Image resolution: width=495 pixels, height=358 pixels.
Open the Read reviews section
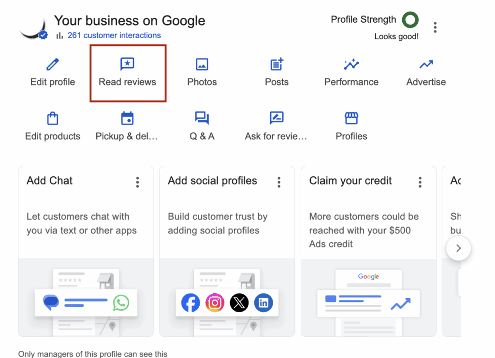pyautogui.click(x=128, y=72)
